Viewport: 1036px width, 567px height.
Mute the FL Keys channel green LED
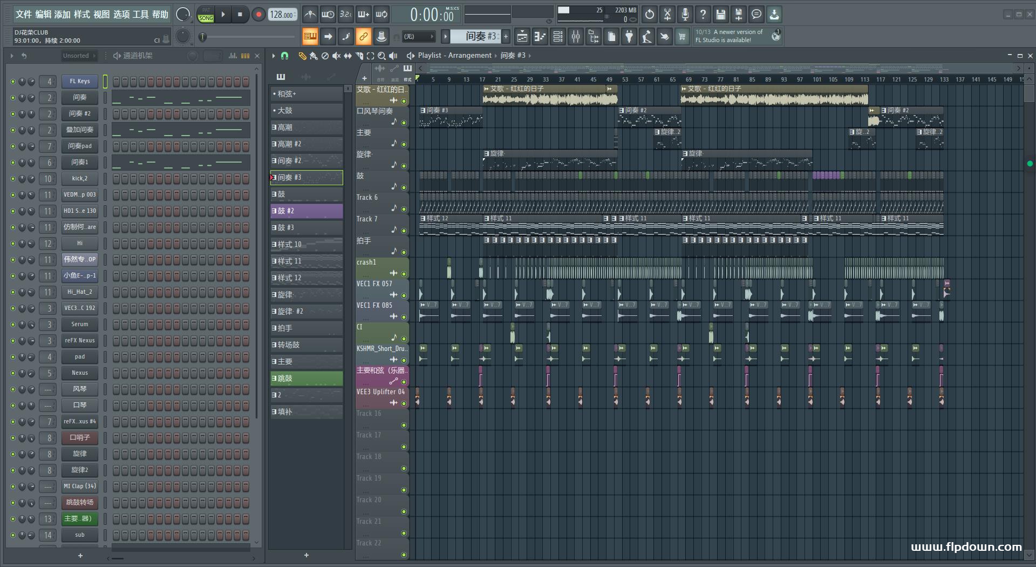[13, 82]
